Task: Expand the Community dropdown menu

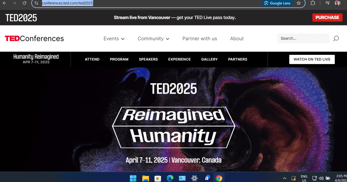Action: click(153, 39)
